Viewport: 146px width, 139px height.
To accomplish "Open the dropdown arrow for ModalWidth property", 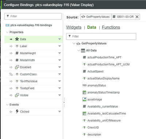I will [59, 60].
